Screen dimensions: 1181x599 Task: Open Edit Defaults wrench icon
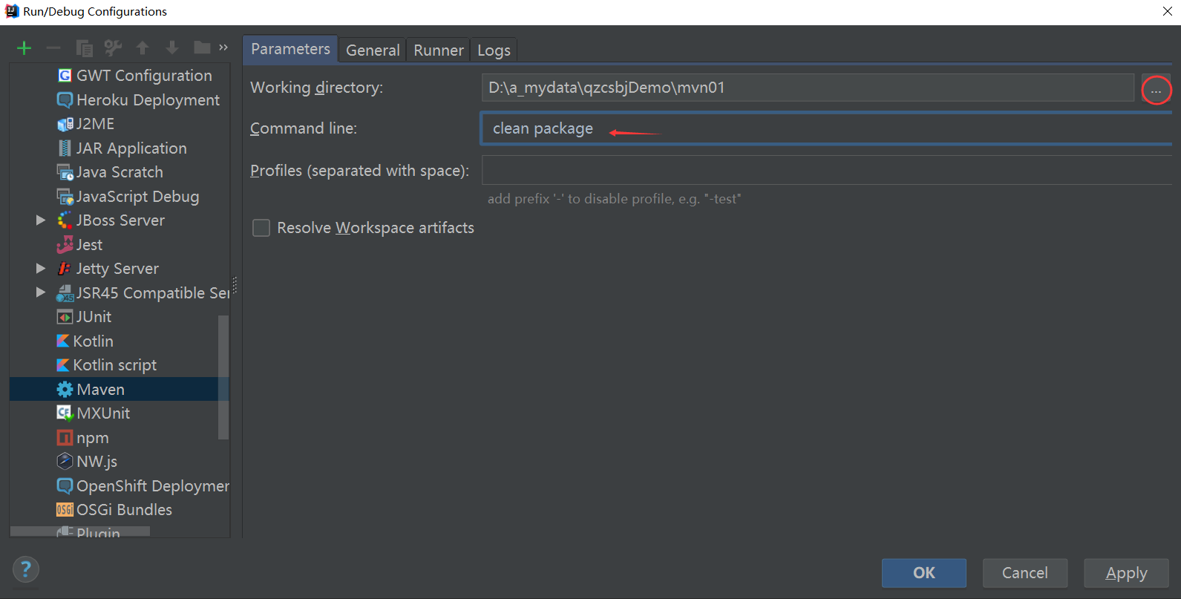pyautogui.click(x=113, y=48)
